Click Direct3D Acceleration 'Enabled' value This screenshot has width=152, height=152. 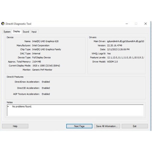tap(46, 88)
